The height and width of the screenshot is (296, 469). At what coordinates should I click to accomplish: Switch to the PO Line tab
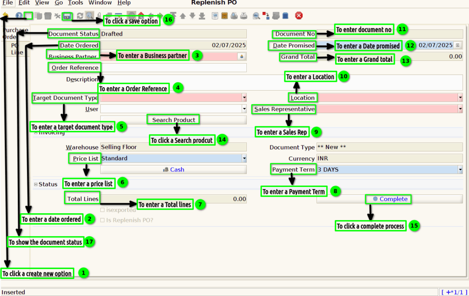16,48
